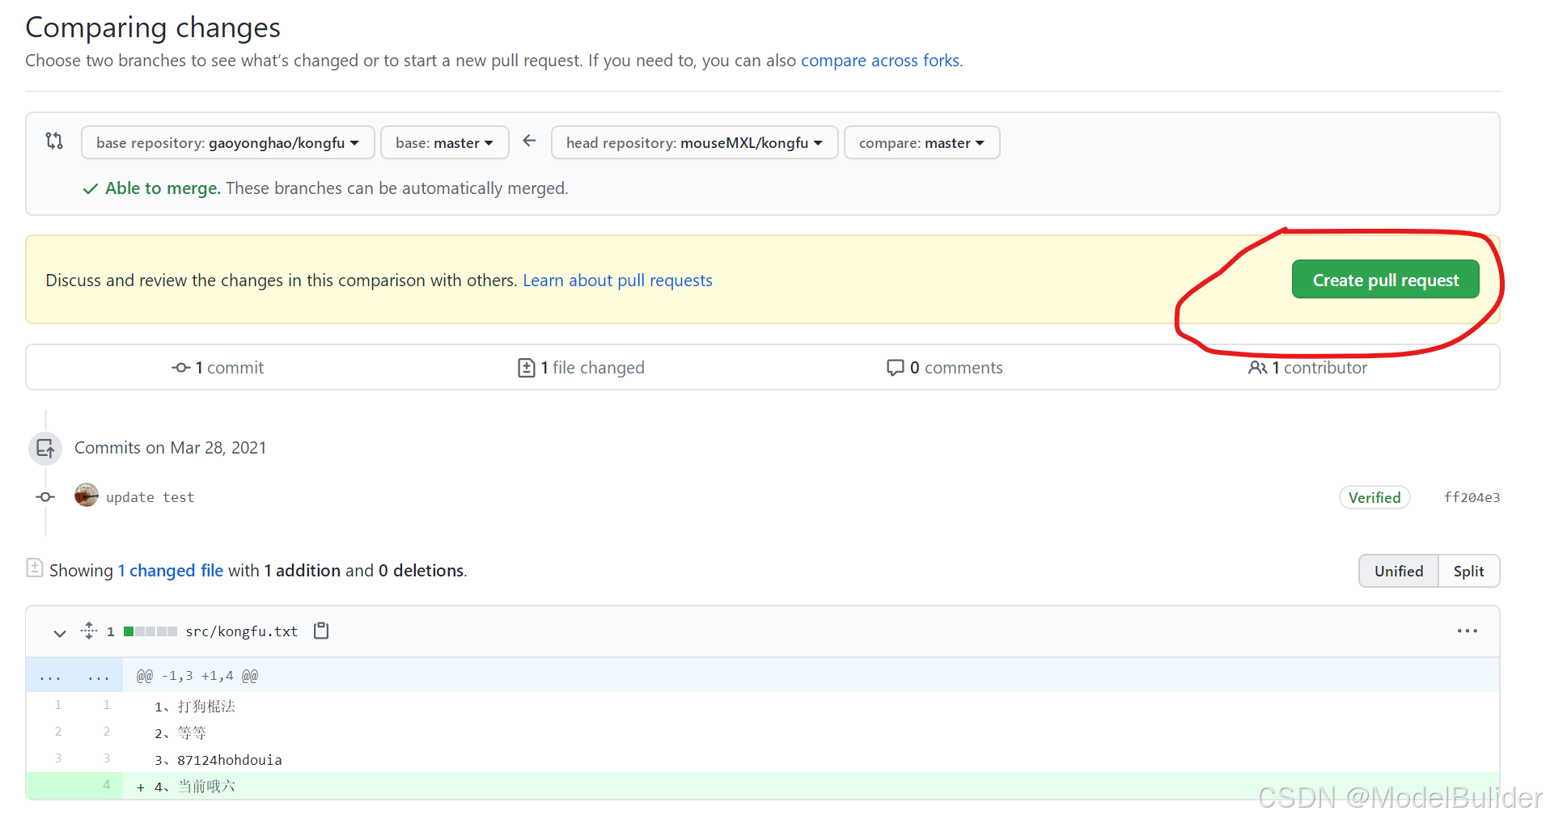Viewport: 1546px width, 823px height.
Task: Click the copy file path icon beside src/kongfu.txt
Action: pos(320,631)
